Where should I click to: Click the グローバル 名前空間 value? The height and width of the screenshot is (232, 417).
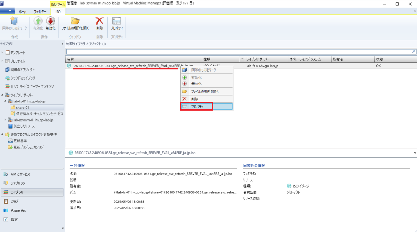[x=293, y=192]
